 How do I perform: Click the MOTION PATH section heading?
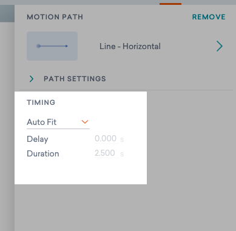55,17
